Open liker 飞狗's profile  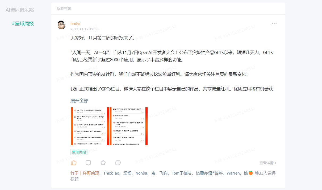pyautogui.click(x=164, y=173)
